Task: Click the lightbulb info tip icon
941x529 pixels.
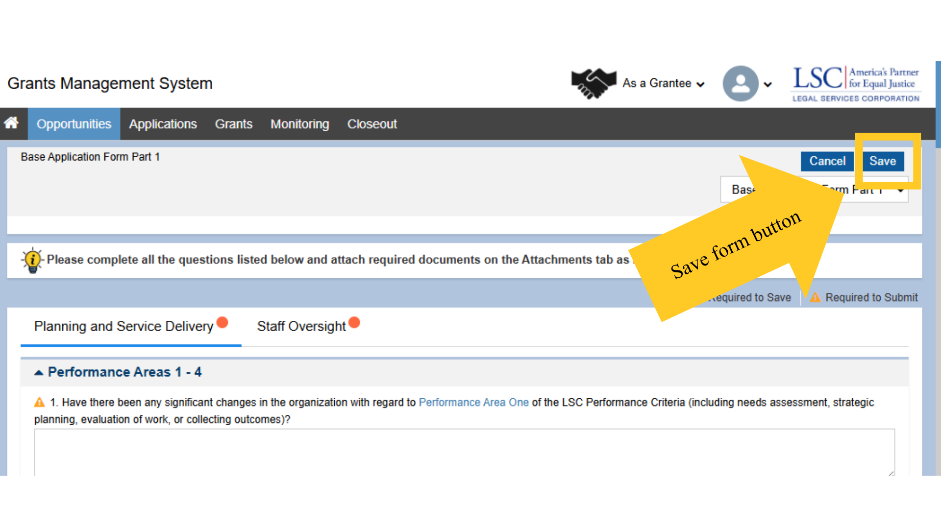Action: (x=32, y=260)
